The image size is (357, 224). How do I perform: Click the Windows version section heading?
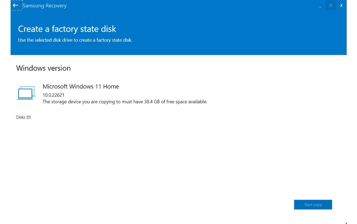(x=43, y=68)
